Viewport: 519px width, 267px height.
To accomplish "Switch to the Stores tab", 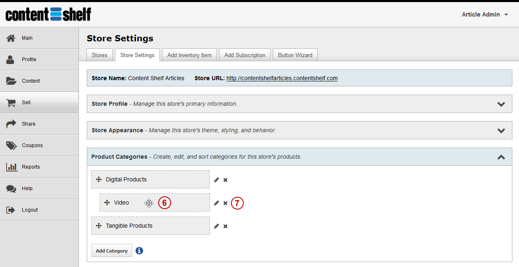I will [100, 55].
